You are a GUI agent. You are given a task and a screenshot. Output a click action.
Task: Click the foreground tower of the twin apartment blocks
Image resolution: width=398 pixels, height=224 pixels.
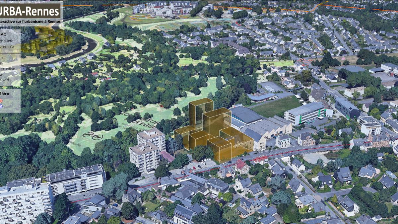145,158
